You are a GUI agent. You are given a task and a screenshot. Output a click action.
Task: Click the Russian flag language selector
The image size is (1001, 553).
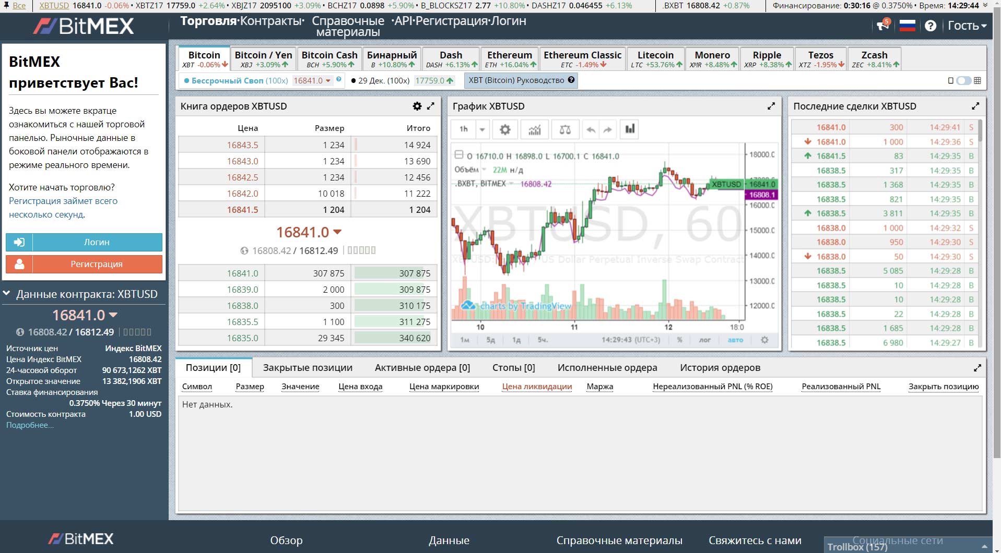908,26
